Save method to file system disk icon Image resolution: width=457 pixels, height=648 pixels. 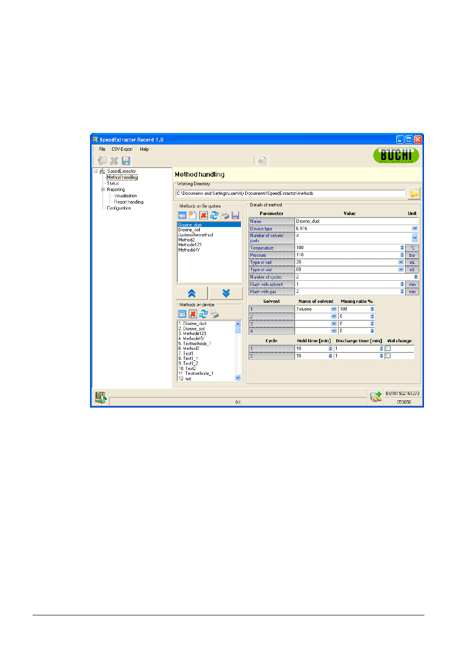coord(235,216)
